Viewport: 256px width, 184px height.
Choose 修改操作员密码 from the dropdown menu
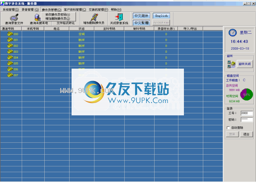[58, 14]
